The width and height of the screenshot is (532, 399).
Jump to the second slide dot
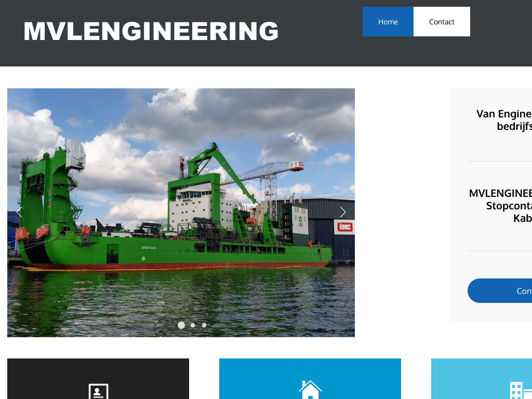193,325
